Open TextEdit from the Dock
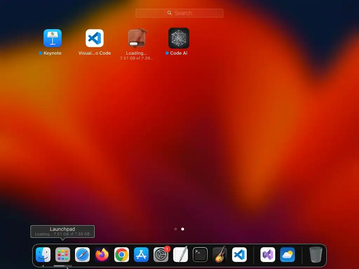Image resolution: width=359 pixels, height=269 pixels. (181, 255)
